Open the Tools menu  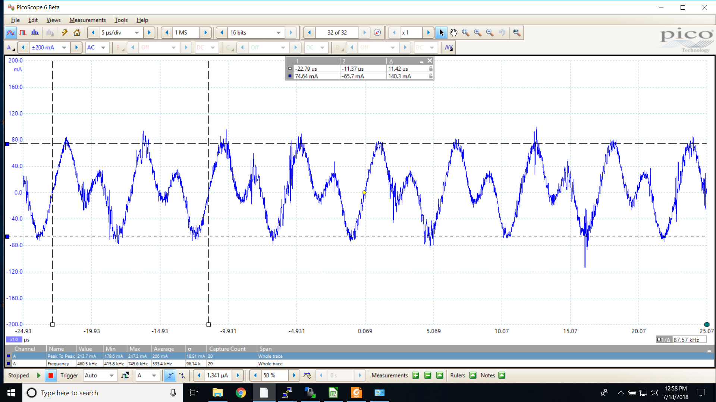[121, 20]
